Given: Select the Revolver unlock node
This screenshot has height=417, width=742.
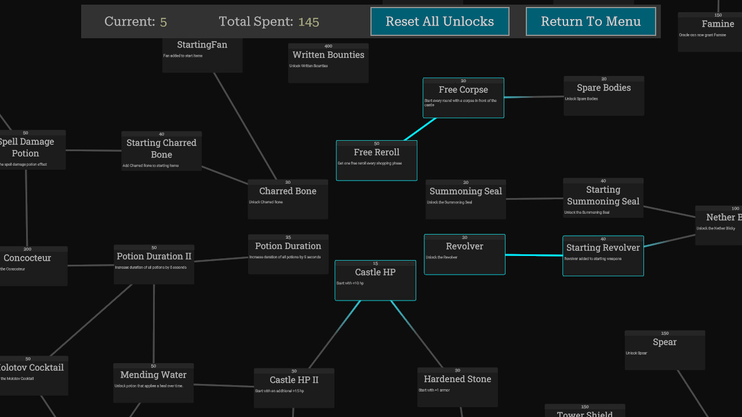Looking at the screenshot, I should (464, 254).
